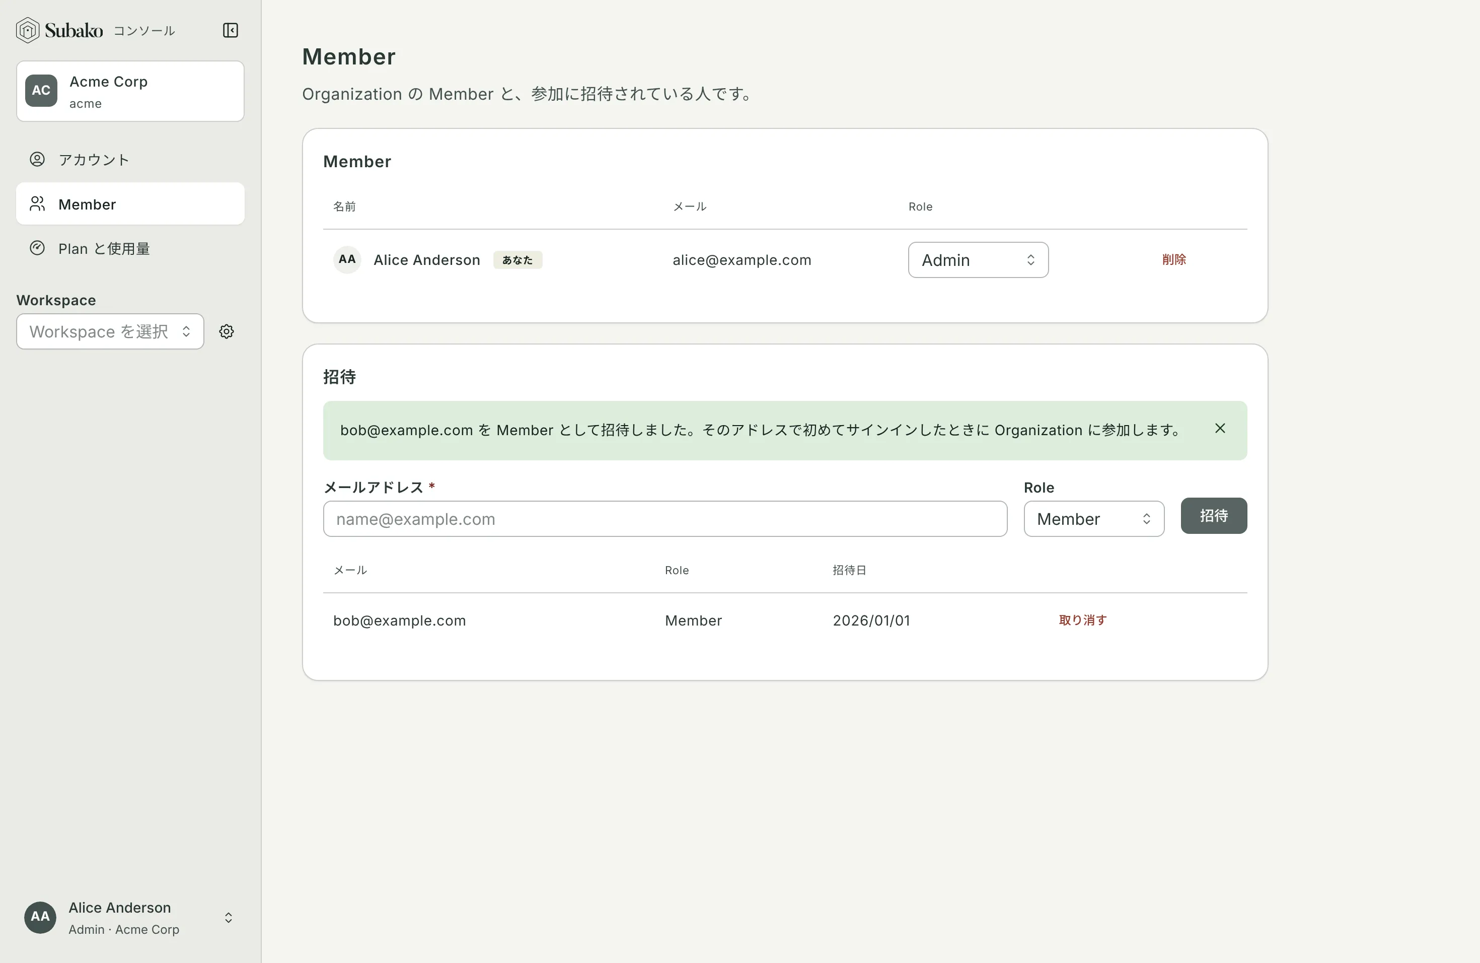
Task: Click alice@example.com in the Member table
Action: click(741, 260)
